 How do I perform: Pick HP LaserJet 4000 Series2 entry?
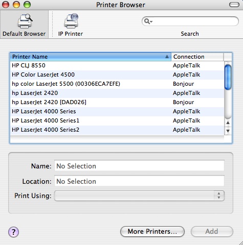117,130
